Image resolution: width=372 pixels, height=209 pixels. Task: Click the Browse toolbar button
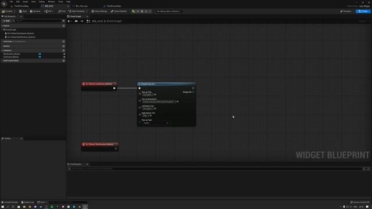35,11
